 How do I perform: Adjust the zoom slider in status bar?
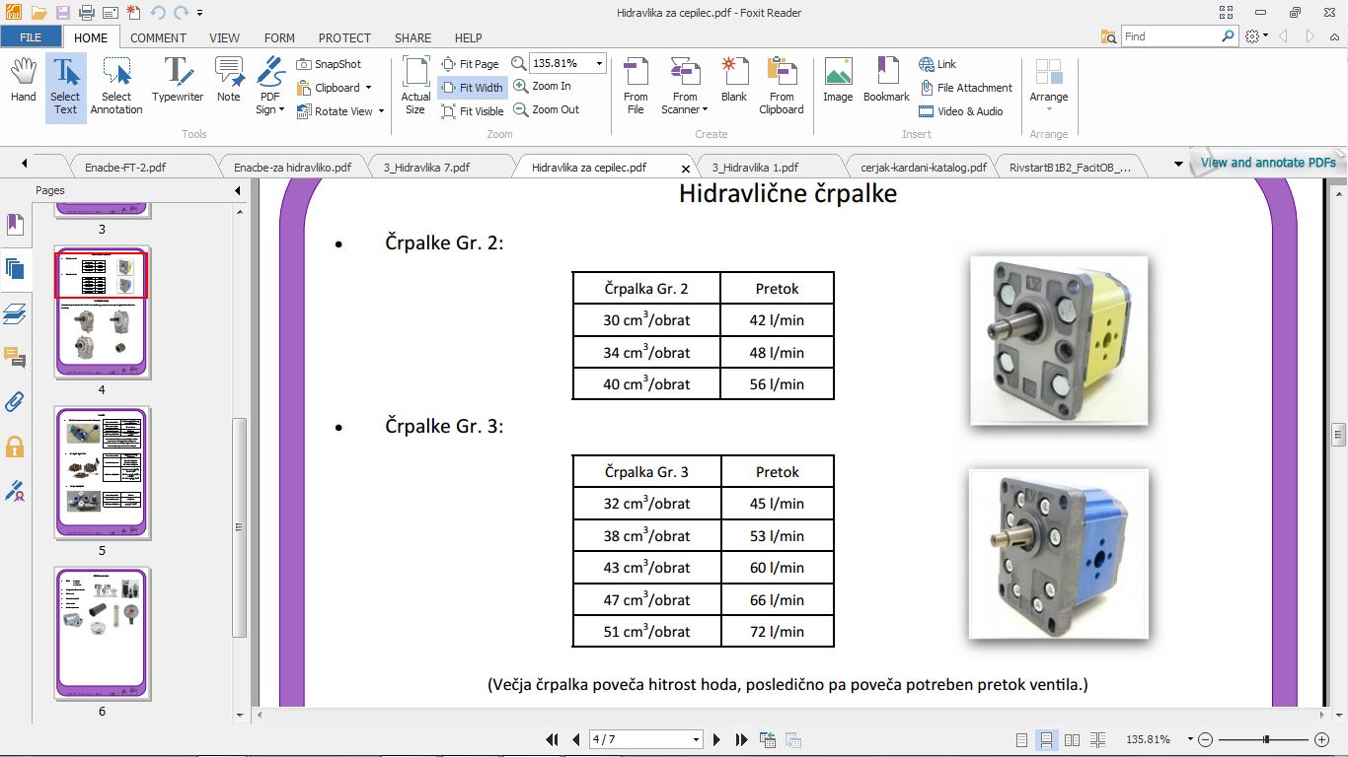[x=1266, y=739]
